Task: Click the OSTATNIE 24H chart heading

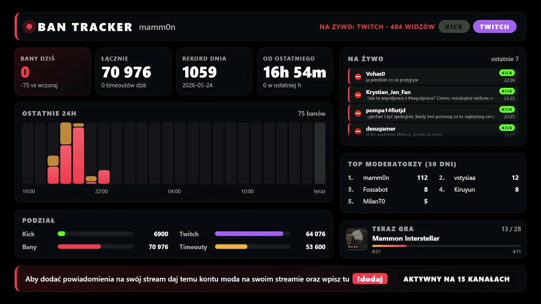Action: coord(49,114)
